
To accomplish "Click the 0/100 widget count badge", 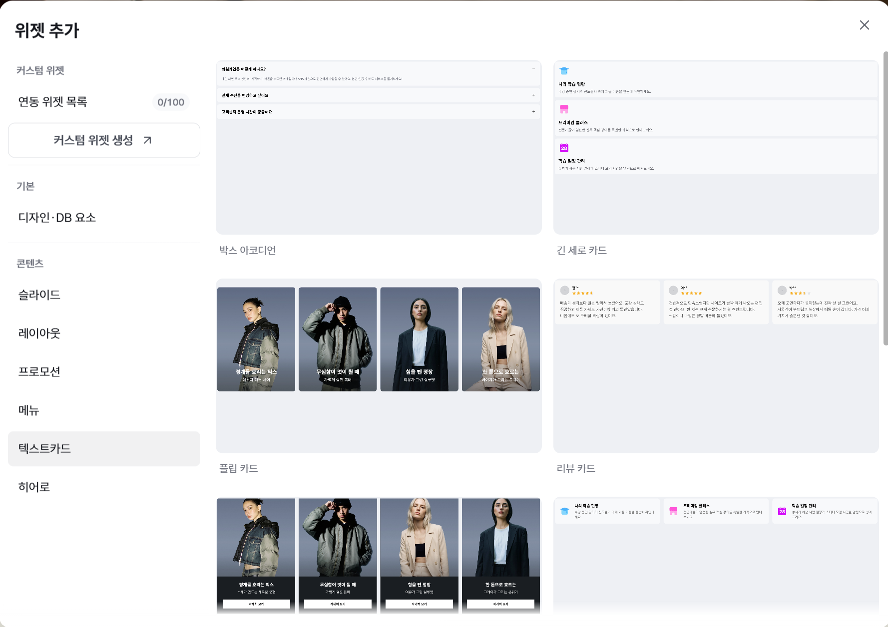I will coord(171,102).
